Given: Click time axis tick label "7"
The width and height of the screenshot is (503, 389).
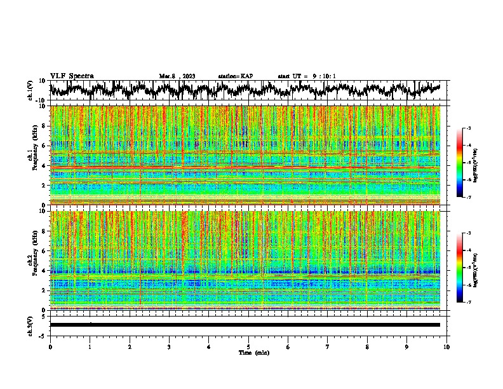Looking at the screenshot, I should (328, 347).
